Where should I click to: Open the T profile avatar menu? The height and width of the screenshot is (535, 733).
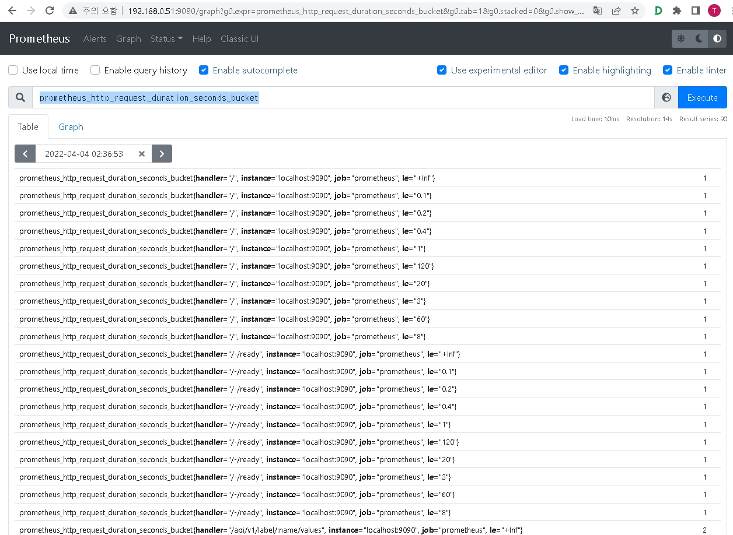click(x=714, y=10)
